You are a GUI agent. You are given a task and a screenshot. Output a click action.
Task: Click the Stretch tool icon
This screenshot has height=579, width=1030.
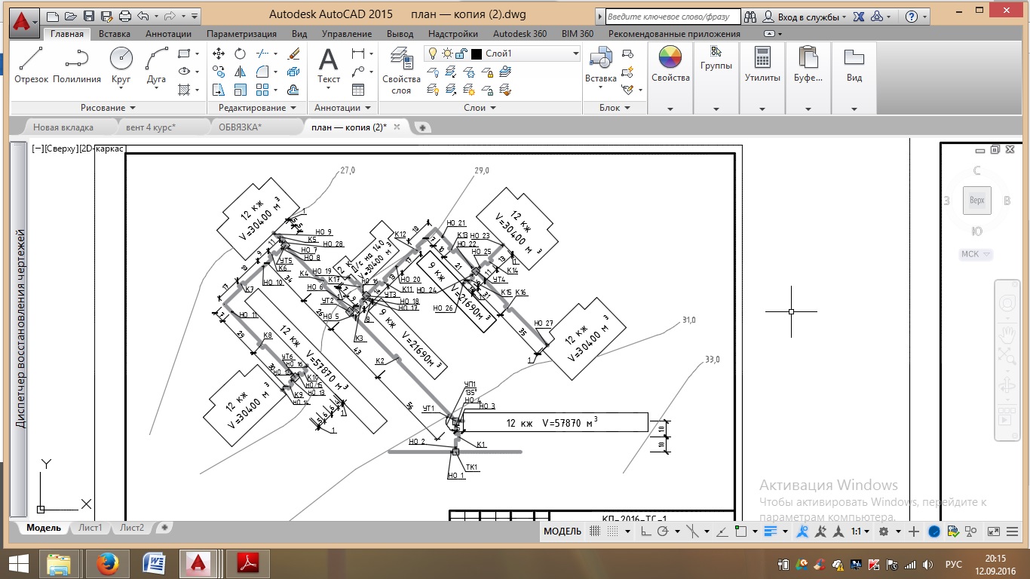(x=219, y=90)
